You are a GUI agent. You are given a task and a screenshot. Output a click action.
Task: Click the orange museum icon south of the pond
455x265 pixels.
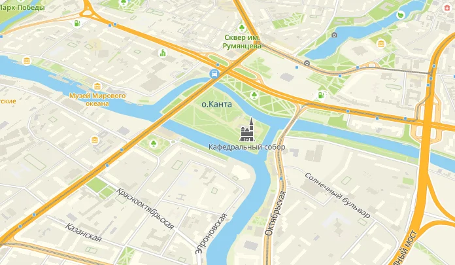(x=380, y=44)
